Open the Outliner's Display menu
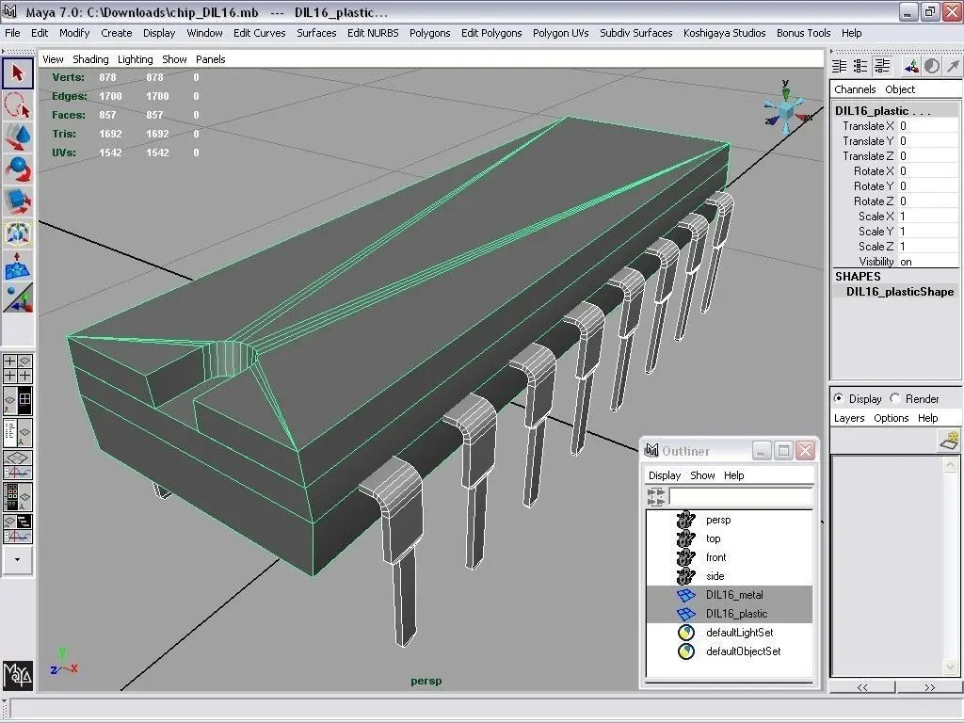Image resolution: width=964 pixels, height=723 pixels. (665, 475)
